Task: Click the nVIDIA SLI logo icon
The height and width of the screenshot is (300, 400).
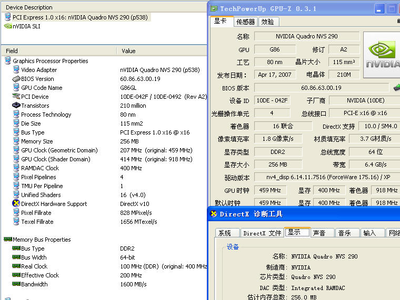Action: click(x=8, y=26)
